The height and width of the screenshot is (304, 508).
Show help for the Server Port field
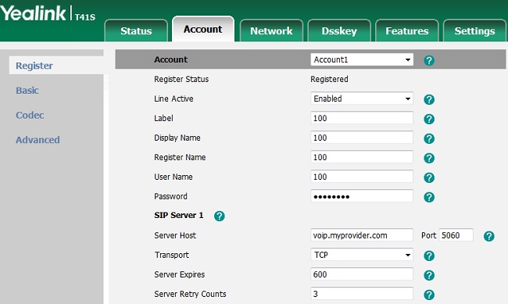[x=489, y=236]
